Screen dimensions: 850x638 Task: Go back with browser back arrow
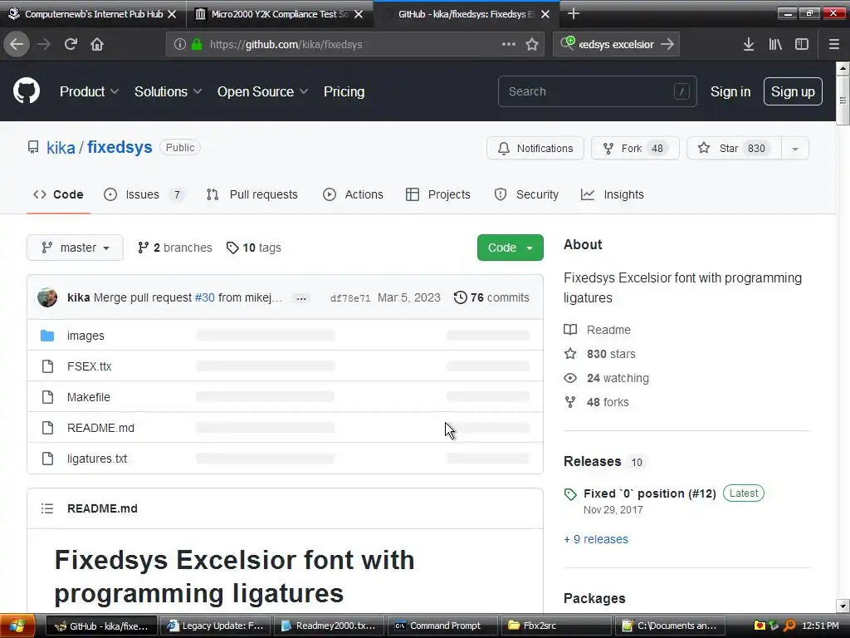click(17, 45)
